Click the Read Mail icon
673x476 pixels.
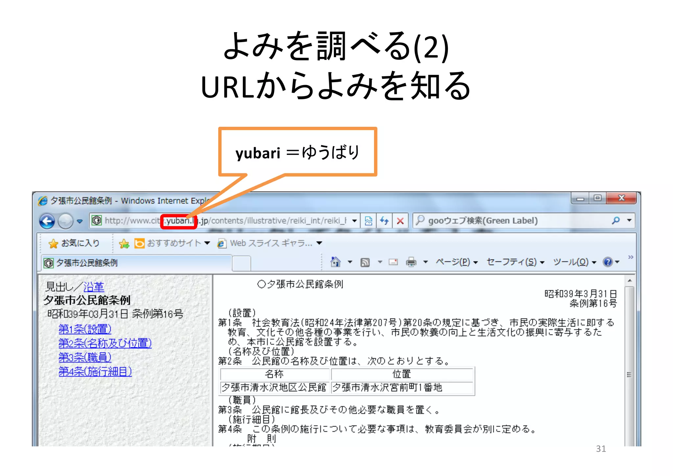pos(393,262)
